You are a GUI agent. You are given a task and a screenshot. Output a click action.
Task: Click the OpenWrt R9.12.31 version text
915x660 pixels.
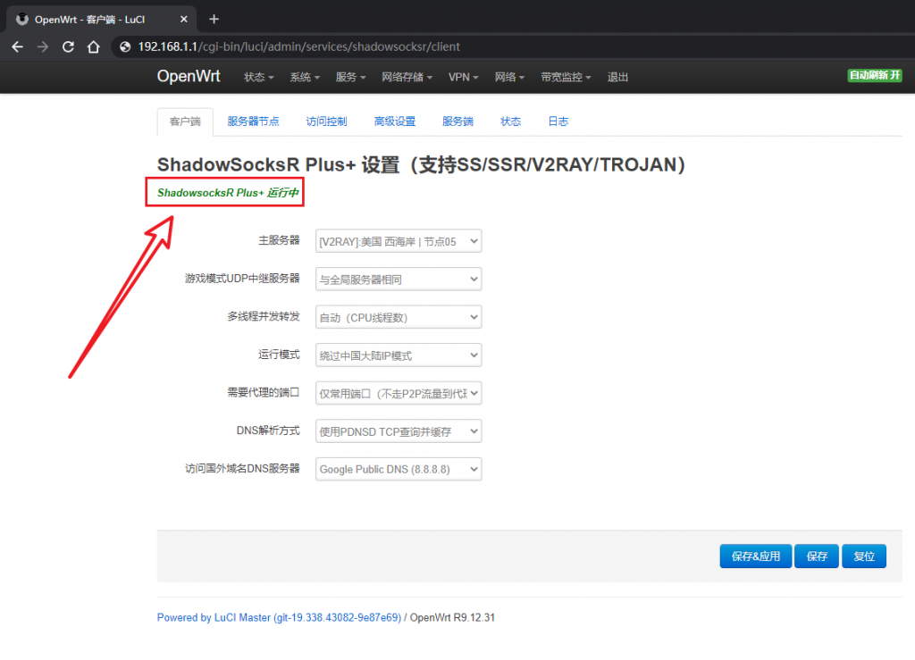click(x=452, y=617)
